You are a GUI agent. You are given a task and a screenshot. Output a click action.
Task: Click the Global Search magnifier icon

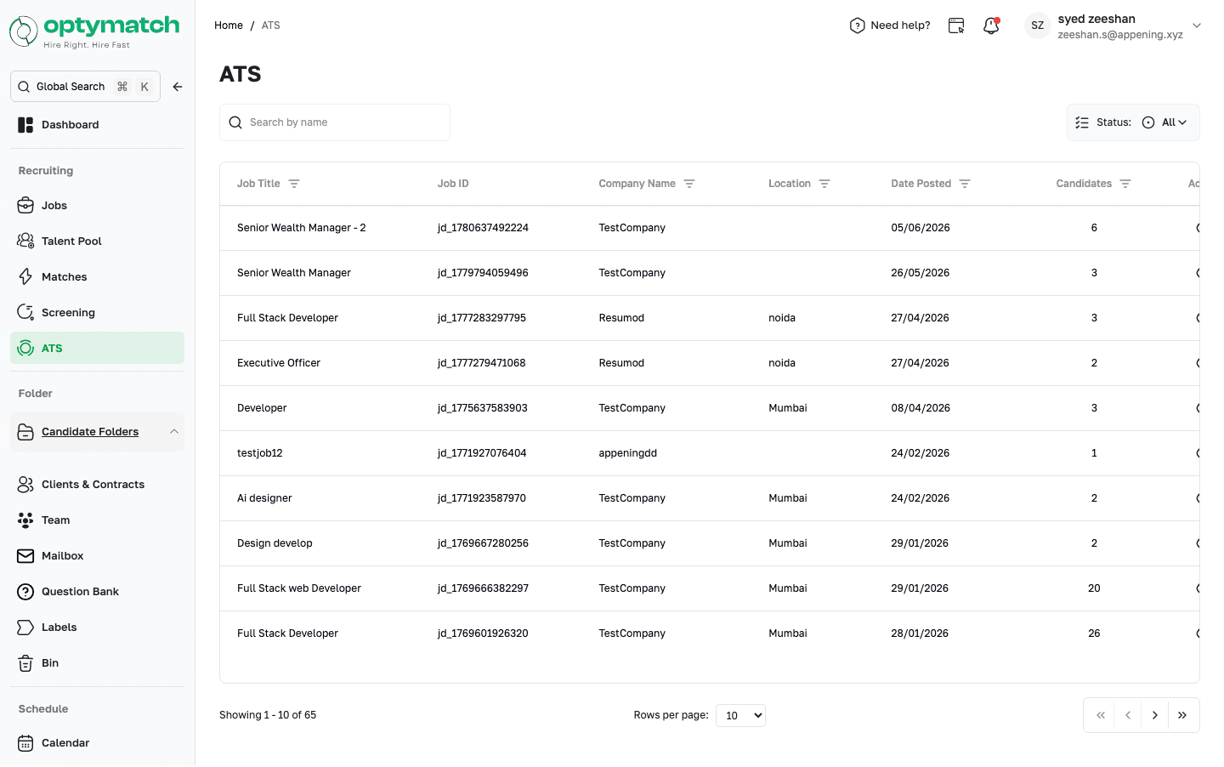(x=24, y=87)
